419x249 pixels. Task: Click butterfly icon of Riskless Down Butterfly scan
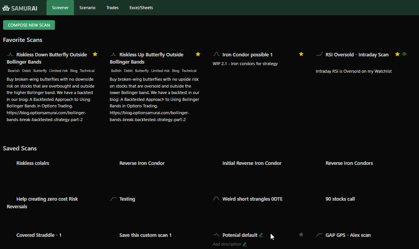tap(10, 54)
